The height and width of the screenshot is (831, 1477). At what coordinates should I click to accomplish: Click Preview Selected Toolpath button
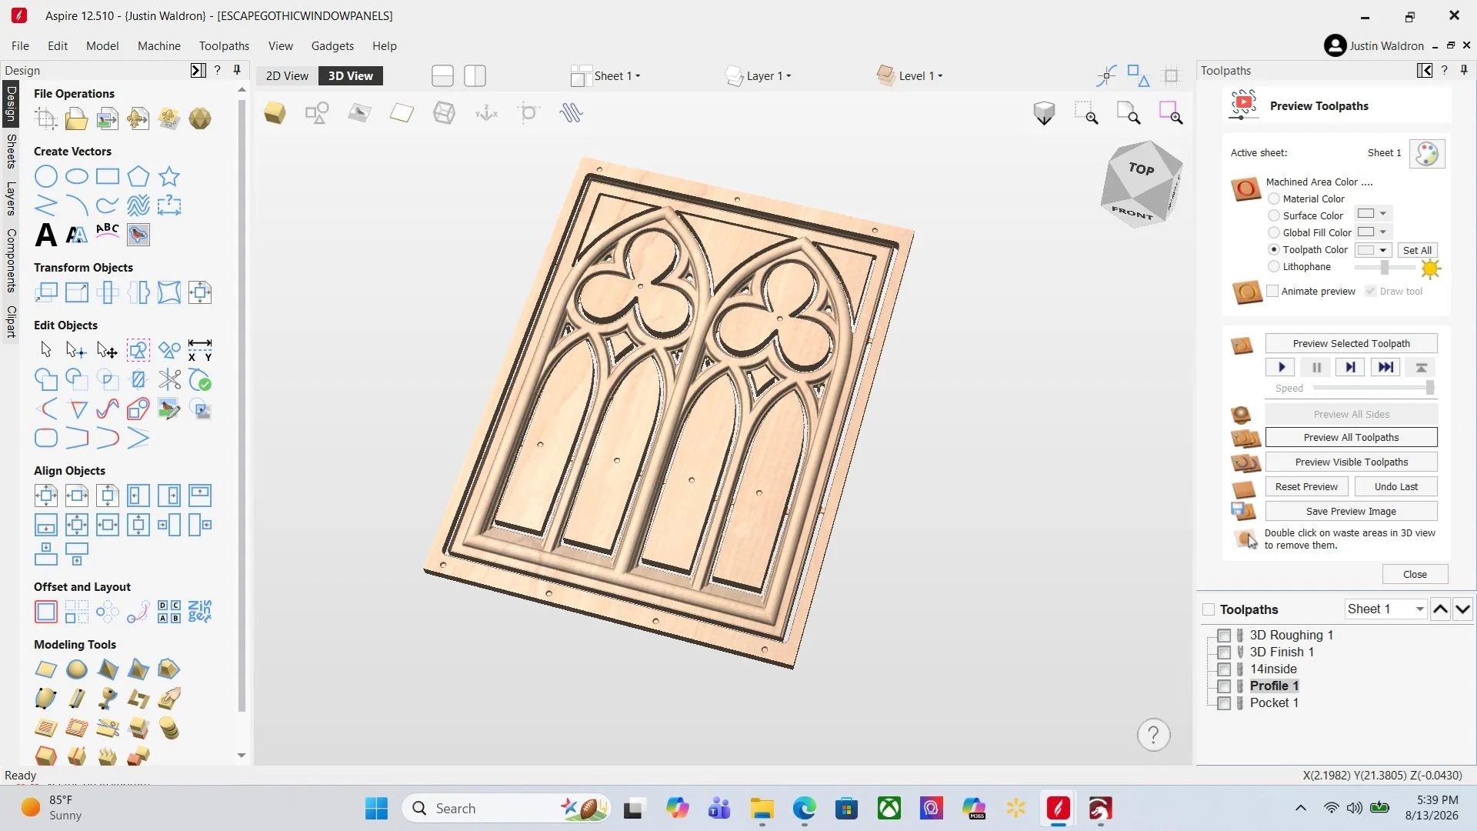pos(1351,343)
